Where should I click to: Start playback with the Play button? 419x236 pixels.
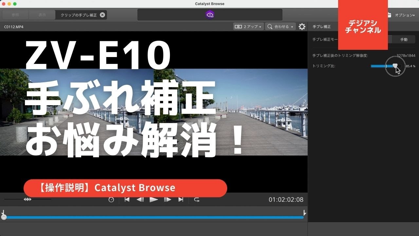pos(154,199)
